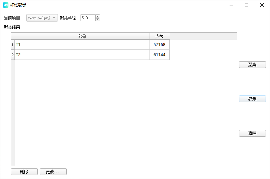The width and height of the screenshot is (270, 179).
Task: Open the 当前项目 test.melprj dropdown
Action: pos(42,18)
